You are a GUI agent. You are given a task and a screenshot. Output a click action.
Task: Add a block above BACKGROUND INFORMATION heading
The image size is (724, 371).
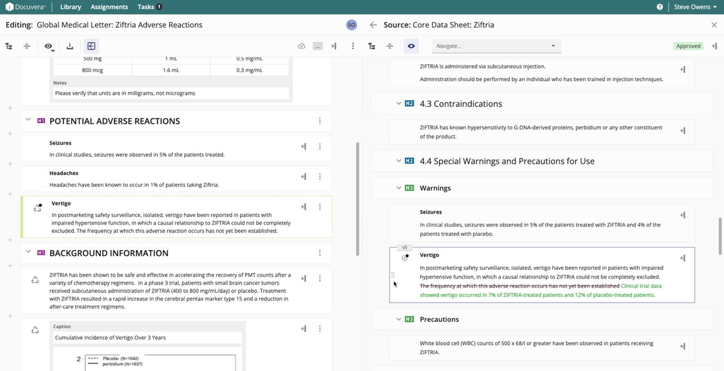(x=10, y=240)
